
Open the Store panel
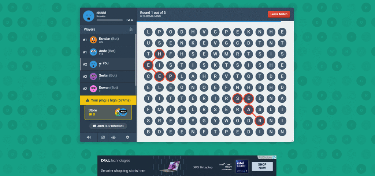(108, 112)
